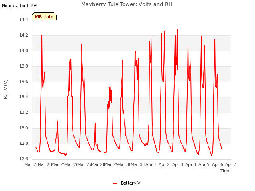Click the 12.6 y-axis tick label

tap(24, 159)
